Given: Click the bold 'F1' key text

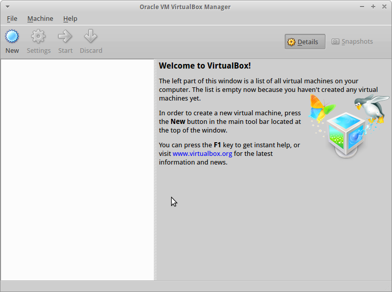Looking at the screenshot, I should (x=217, y=145).
